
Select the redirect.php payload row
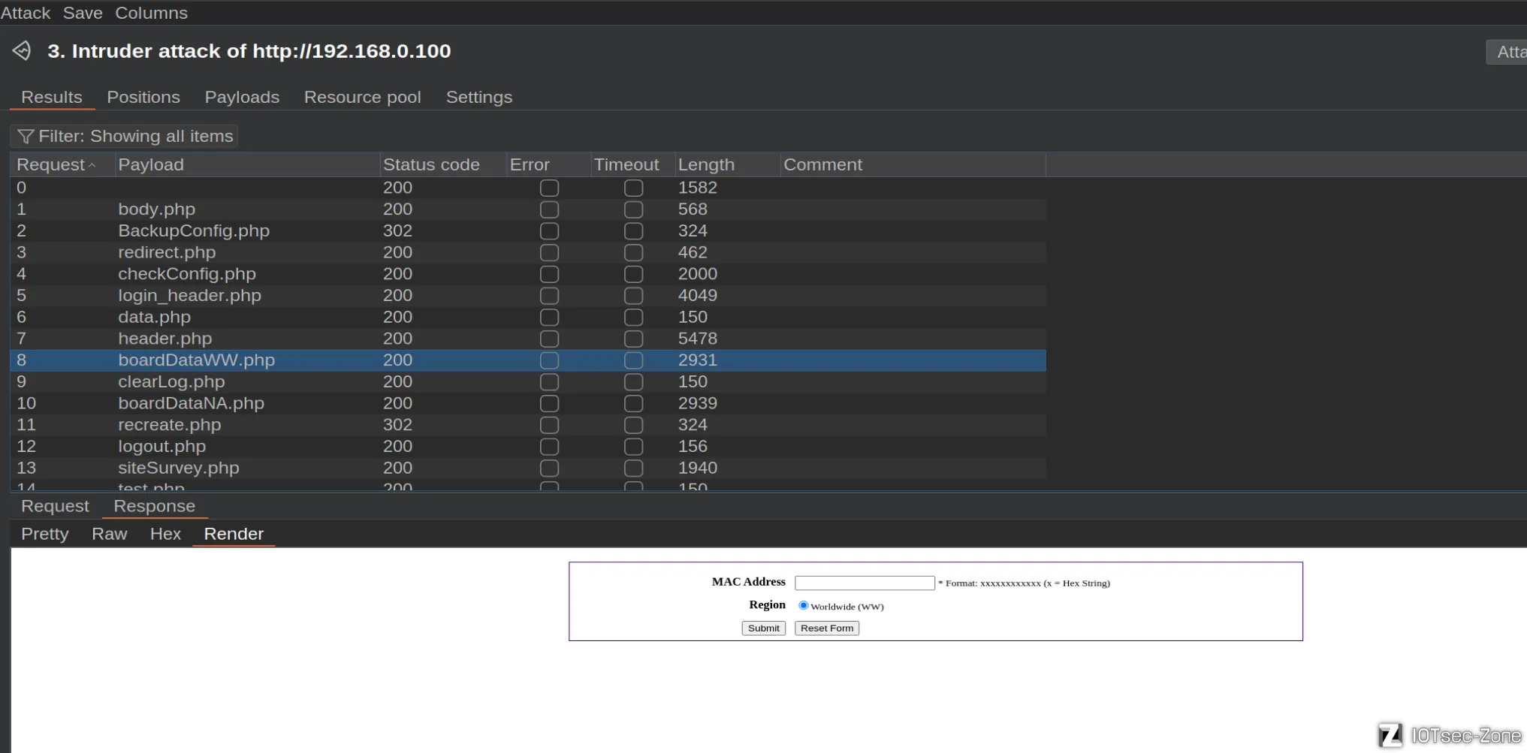tap(528, 253)
